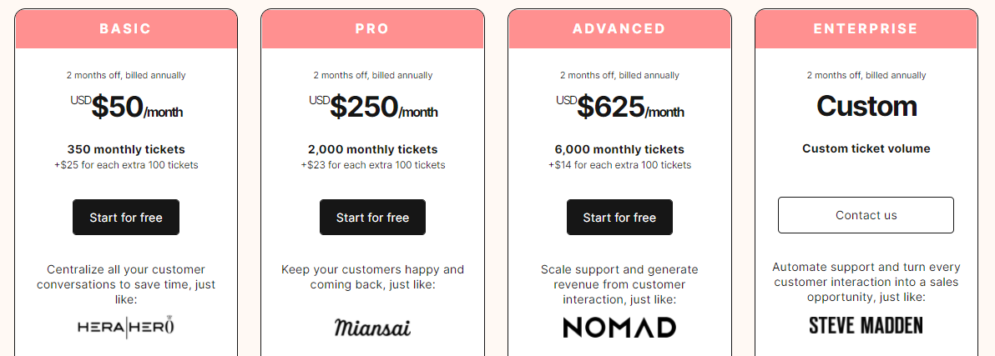The image size is (995, 356).
Task: Start for free on Pro plan
Action: (x=372, y=218)
